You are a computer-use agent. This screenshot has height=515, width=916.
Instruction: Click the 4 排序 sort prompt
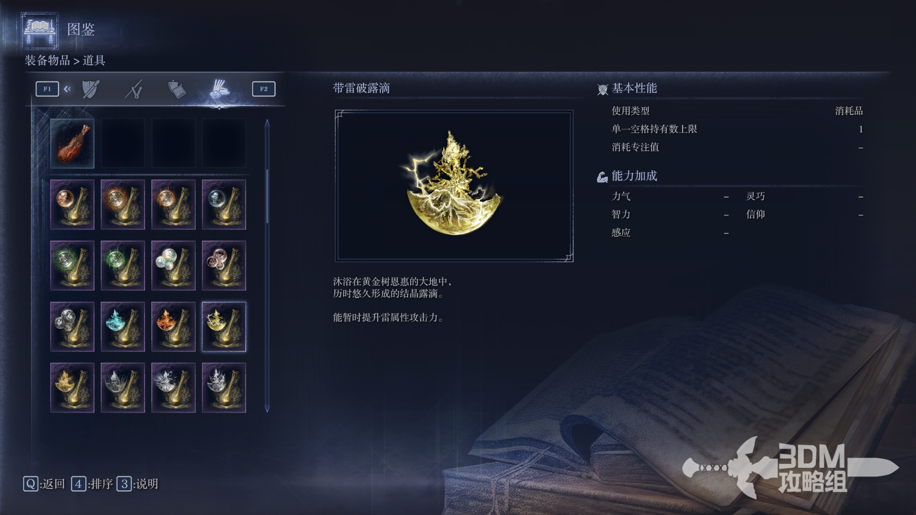(x=92, y=484)
